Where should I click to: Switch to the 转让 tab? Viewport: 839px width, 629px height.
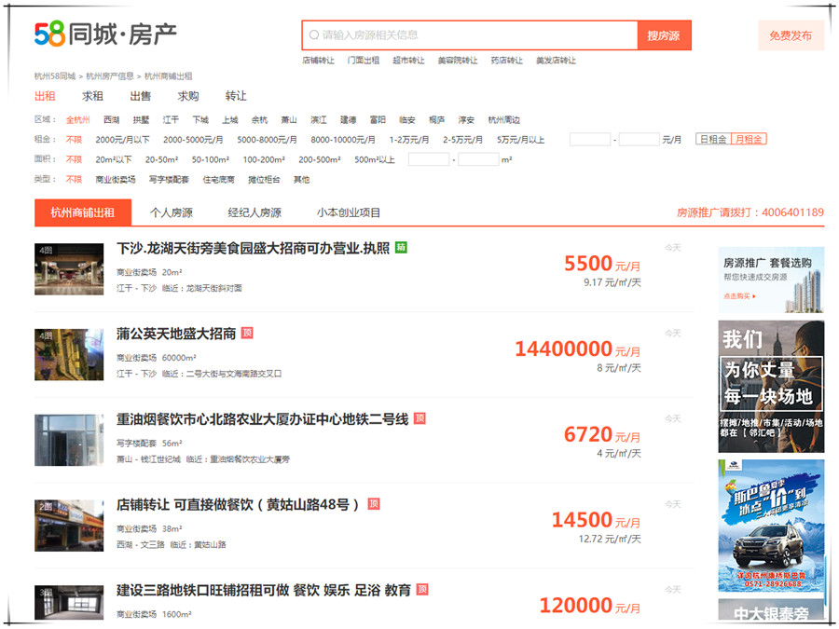pyautogui.click(x=236, y=96)
